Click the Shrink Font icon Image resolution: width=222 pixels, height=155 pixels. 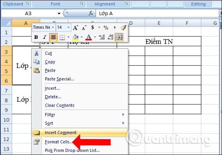click(x=84, y=28)
